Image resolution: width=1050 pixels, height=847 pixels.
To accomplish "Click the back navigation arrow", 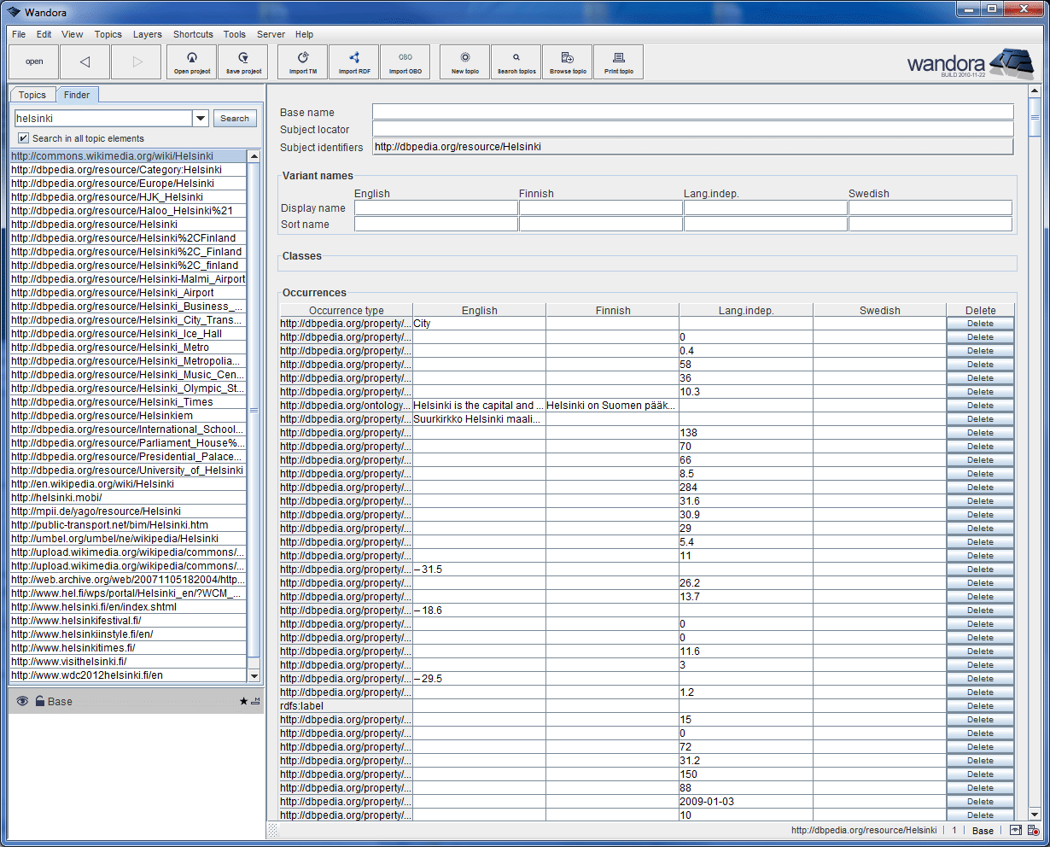I will [85, 61].
